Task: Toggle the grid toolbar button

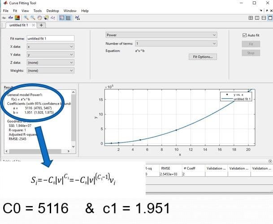Action: click(x=69, y=17)
